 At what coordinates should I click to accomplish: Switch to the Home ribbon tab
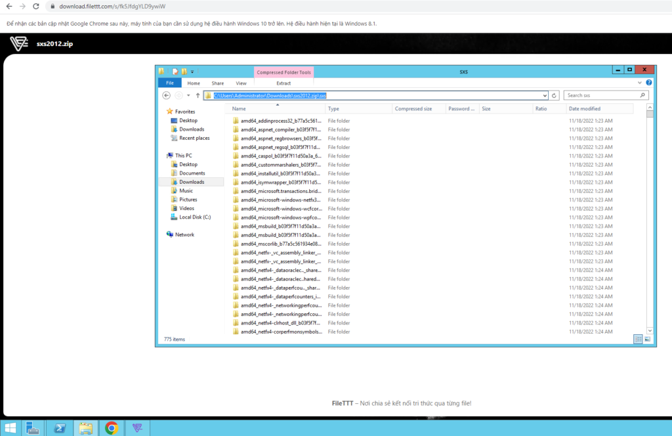coord(194,83)
